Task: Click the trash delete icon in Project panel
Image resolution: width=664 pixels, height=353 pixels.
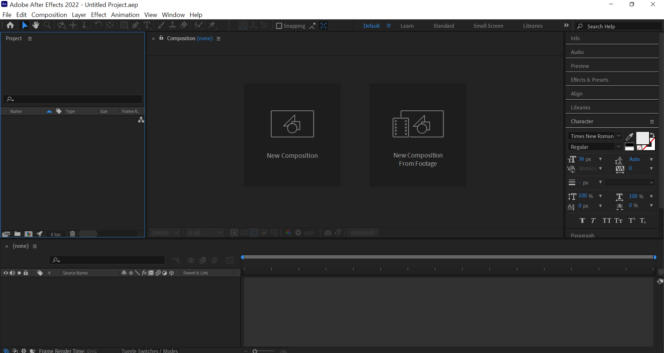Action: point(72,234)
